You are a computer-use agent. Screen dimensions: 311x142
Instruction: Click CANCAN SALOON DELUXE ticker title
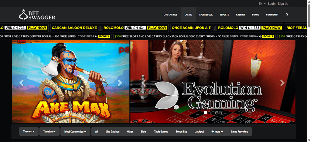click(74, 28)
